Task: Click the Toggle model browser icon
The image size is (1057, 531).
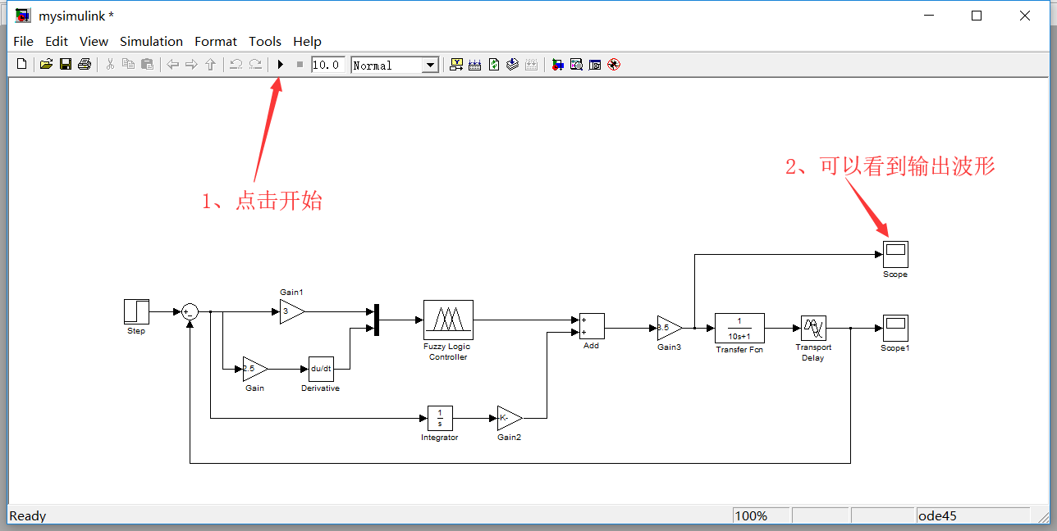Action: coord(595,64)
